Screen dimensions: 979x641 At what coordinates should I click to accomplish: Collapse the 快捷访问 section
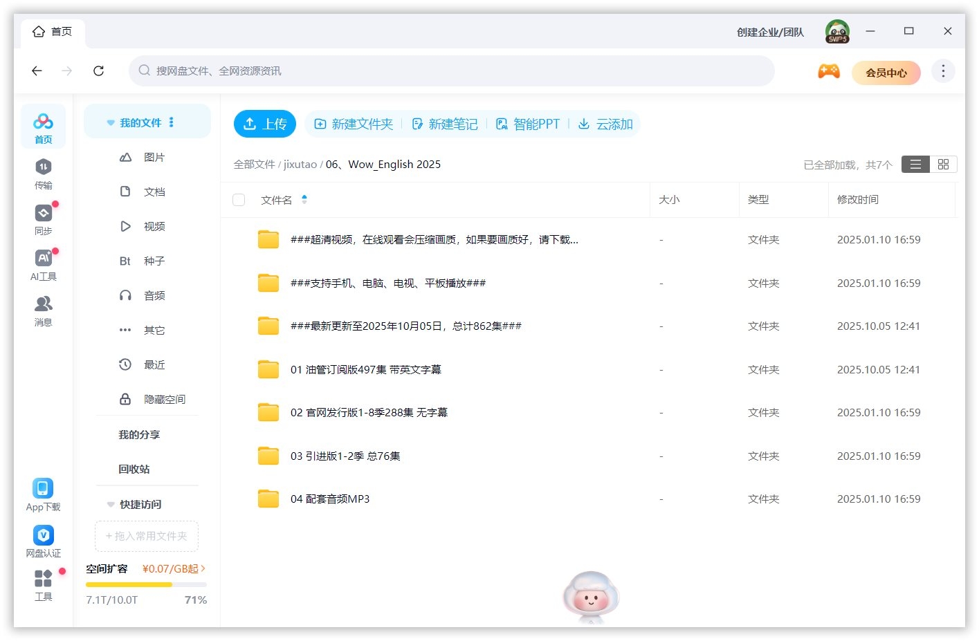tap(111, 504)
